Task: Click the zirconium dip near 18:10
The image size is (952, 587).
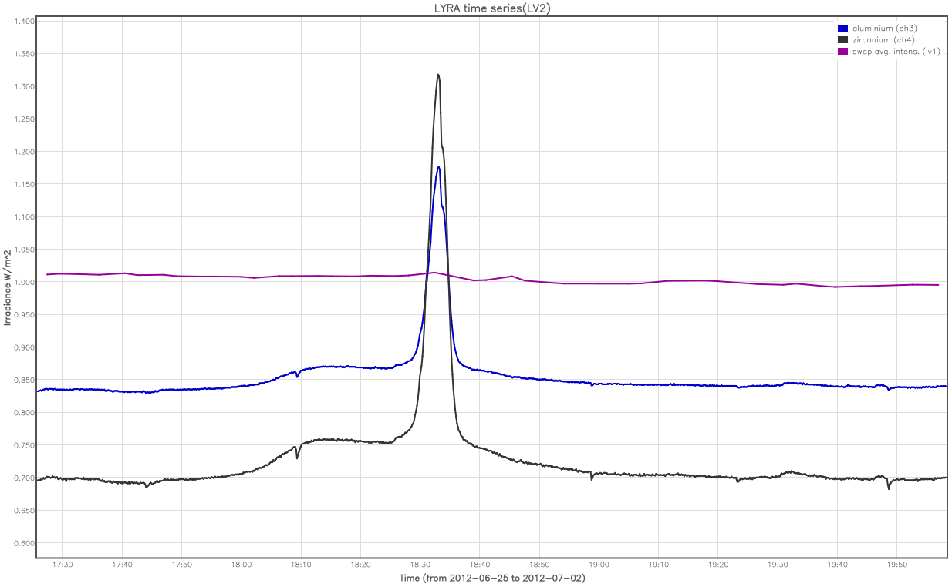Action: pyautogui.click(x=297, y=458)
